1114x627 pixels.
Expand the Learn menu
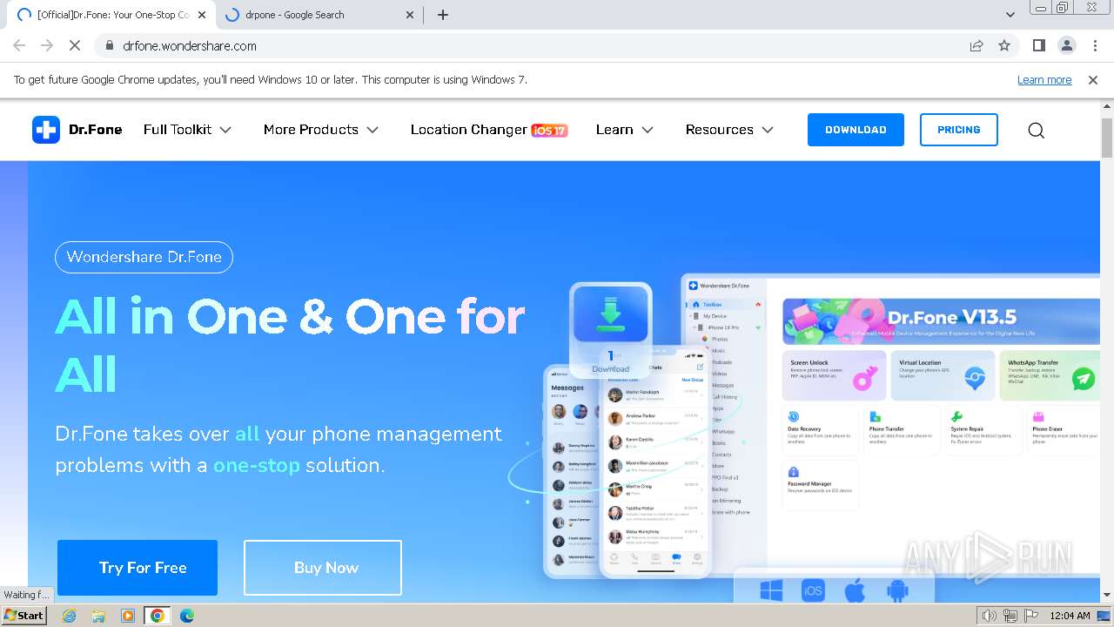coord(625,129)
